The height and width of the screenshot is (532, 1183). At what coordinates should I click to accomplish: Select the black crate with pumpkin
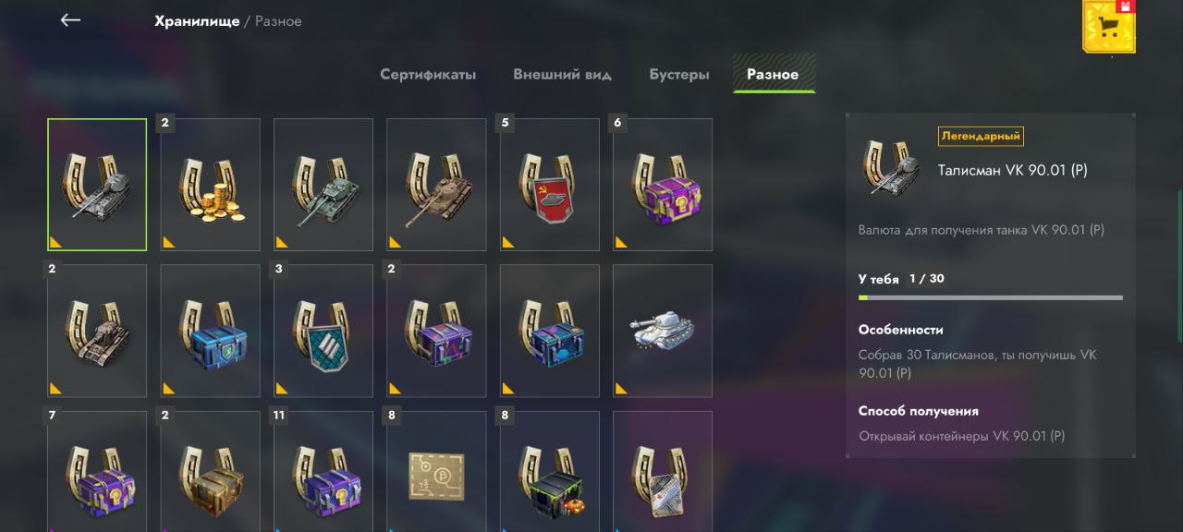550,472
